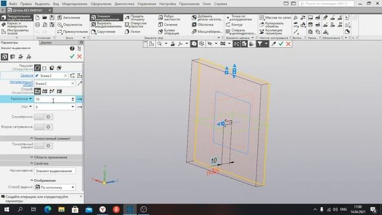Select the Прямоугольник rectangle tool
The height and width of the screenshot is (215, 382).
(x=73, y=32)
